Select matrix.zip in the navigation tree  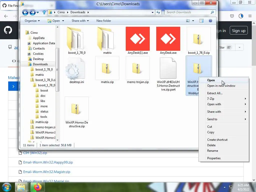coord(42,122)
